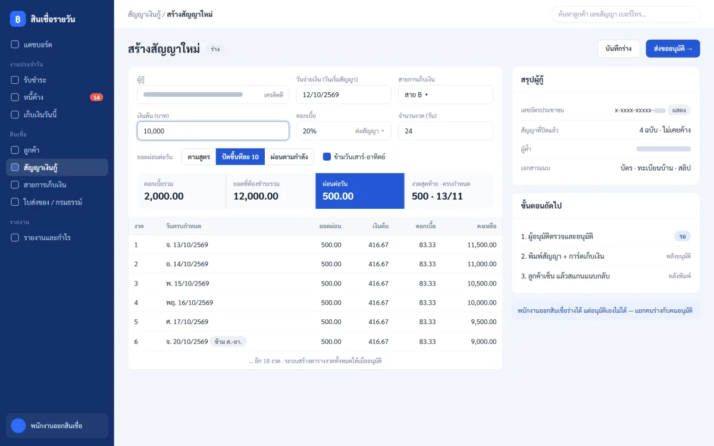714x446 pixels.
Task: Click the ดอกเบี้ยรวม value 2,000.00
Action: pos(164,196)
